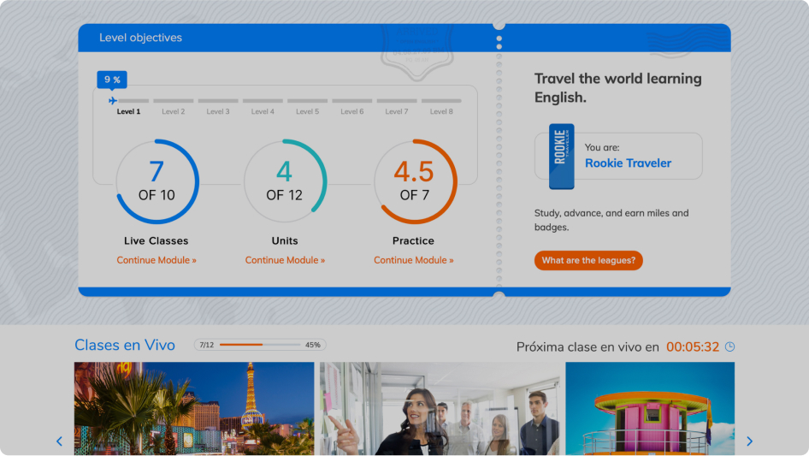Open Continue Module under Practice

point(414,260)
